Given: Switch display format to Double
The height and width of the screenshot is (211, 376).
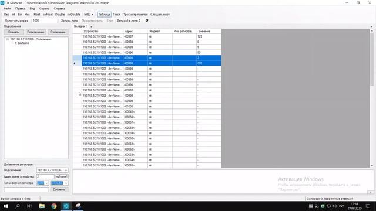Looking at the screenshot, I should tap(60, 14).
